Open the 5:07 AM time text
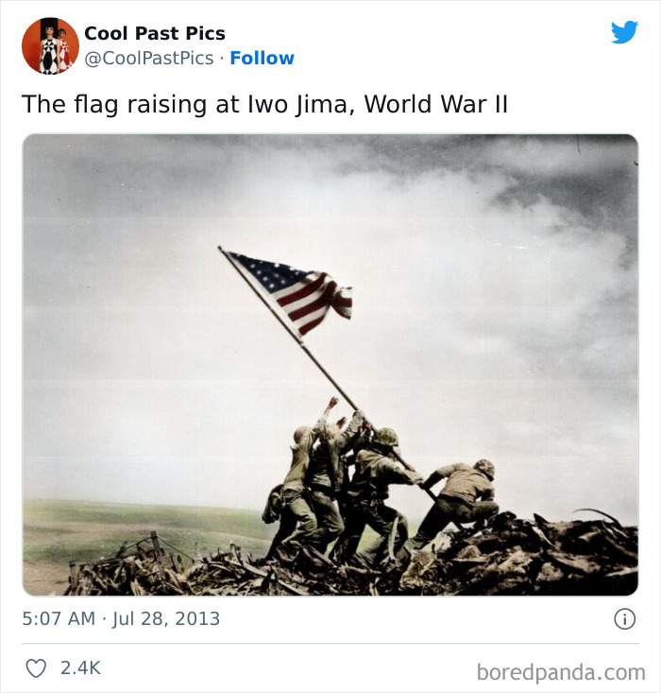 tap(59, 618)
